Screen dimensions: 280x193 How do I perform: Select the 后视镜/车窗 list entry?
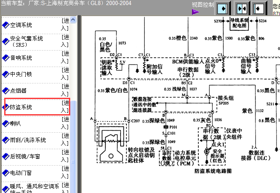25,156
